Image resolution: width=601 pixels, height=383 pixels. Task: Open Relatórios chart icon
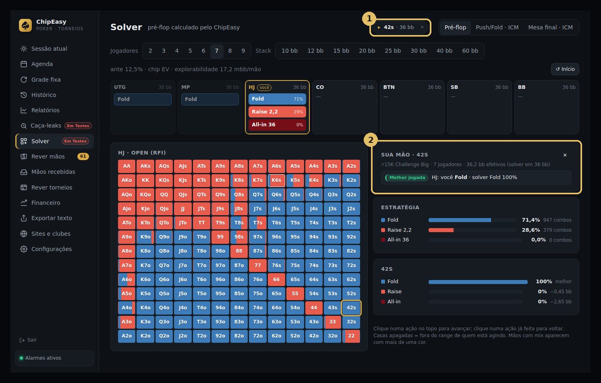(x=24, y=110)
